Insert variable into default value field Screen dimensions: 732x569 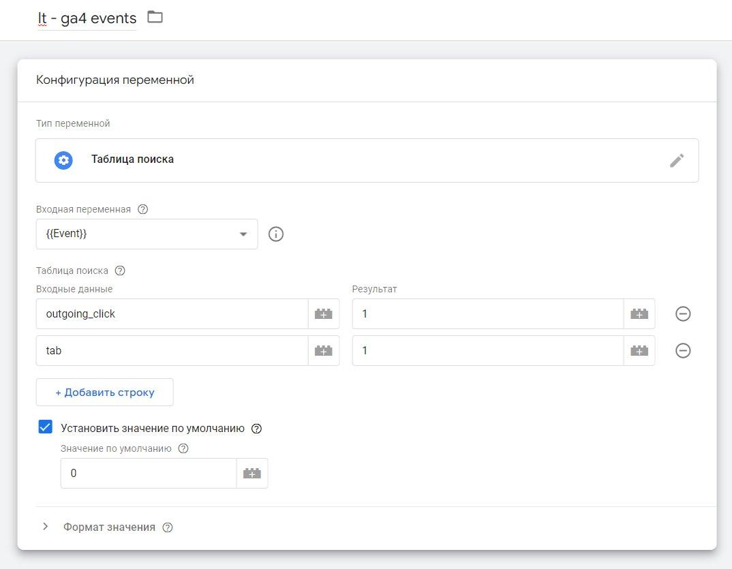(x=252, y=474)
